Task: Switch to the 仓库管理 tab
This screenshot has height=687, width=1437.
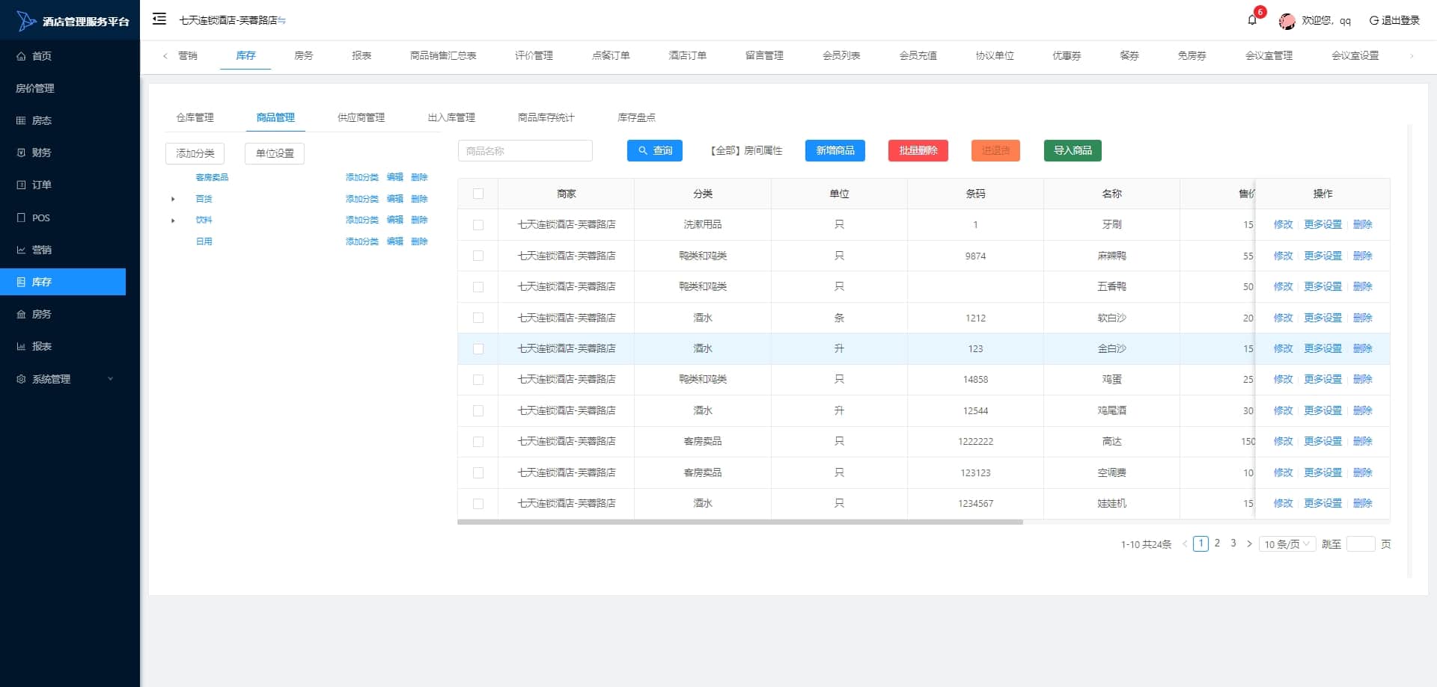Action: click(195, 117)
